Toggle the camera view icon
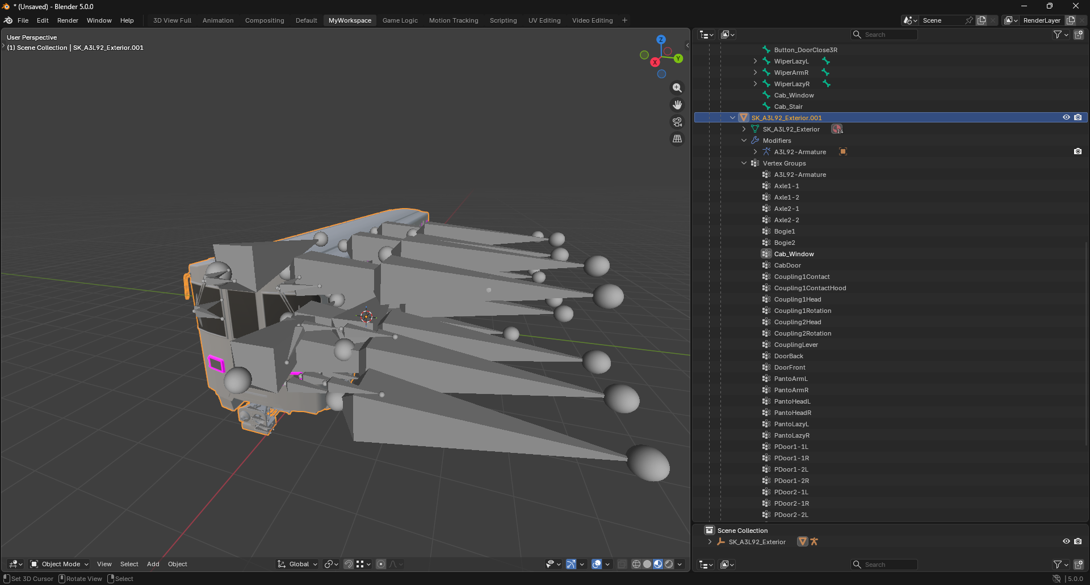Screen dimensions: 1090x585 (x=677, y=122)
